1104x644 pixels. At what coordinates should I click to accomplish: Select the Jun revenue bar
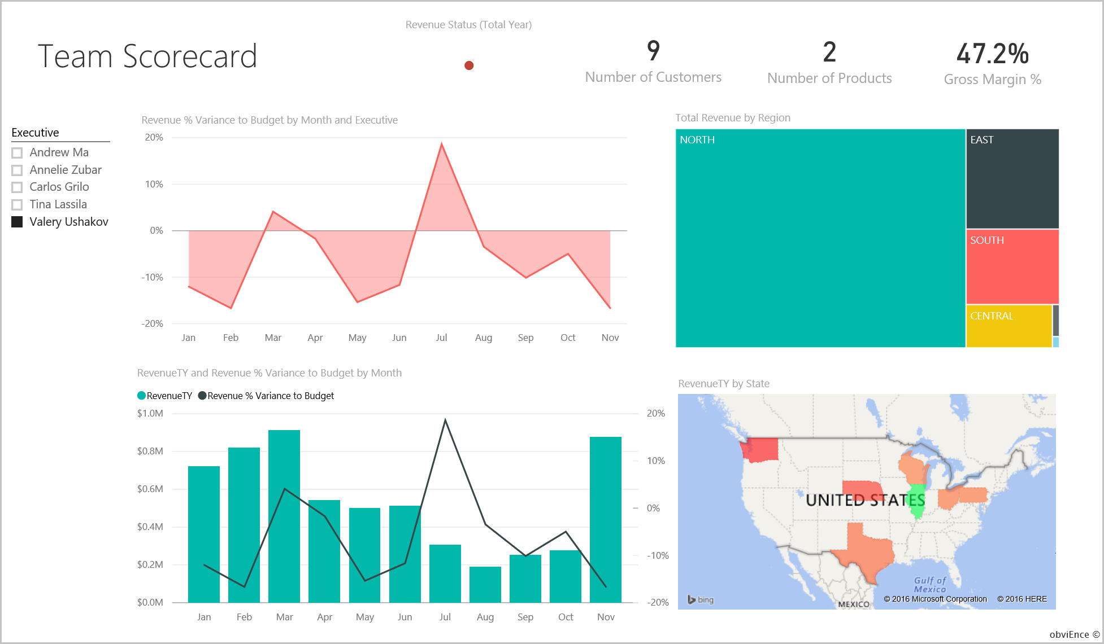point(405,554)
